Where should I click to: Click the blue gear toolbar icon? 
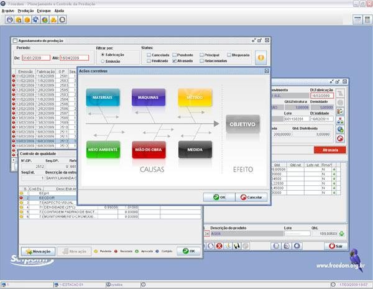(36, 20)
